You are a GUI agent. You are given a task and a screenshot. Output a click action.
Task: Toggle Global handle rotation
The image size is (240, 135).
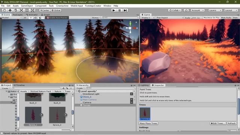[56, 10]
